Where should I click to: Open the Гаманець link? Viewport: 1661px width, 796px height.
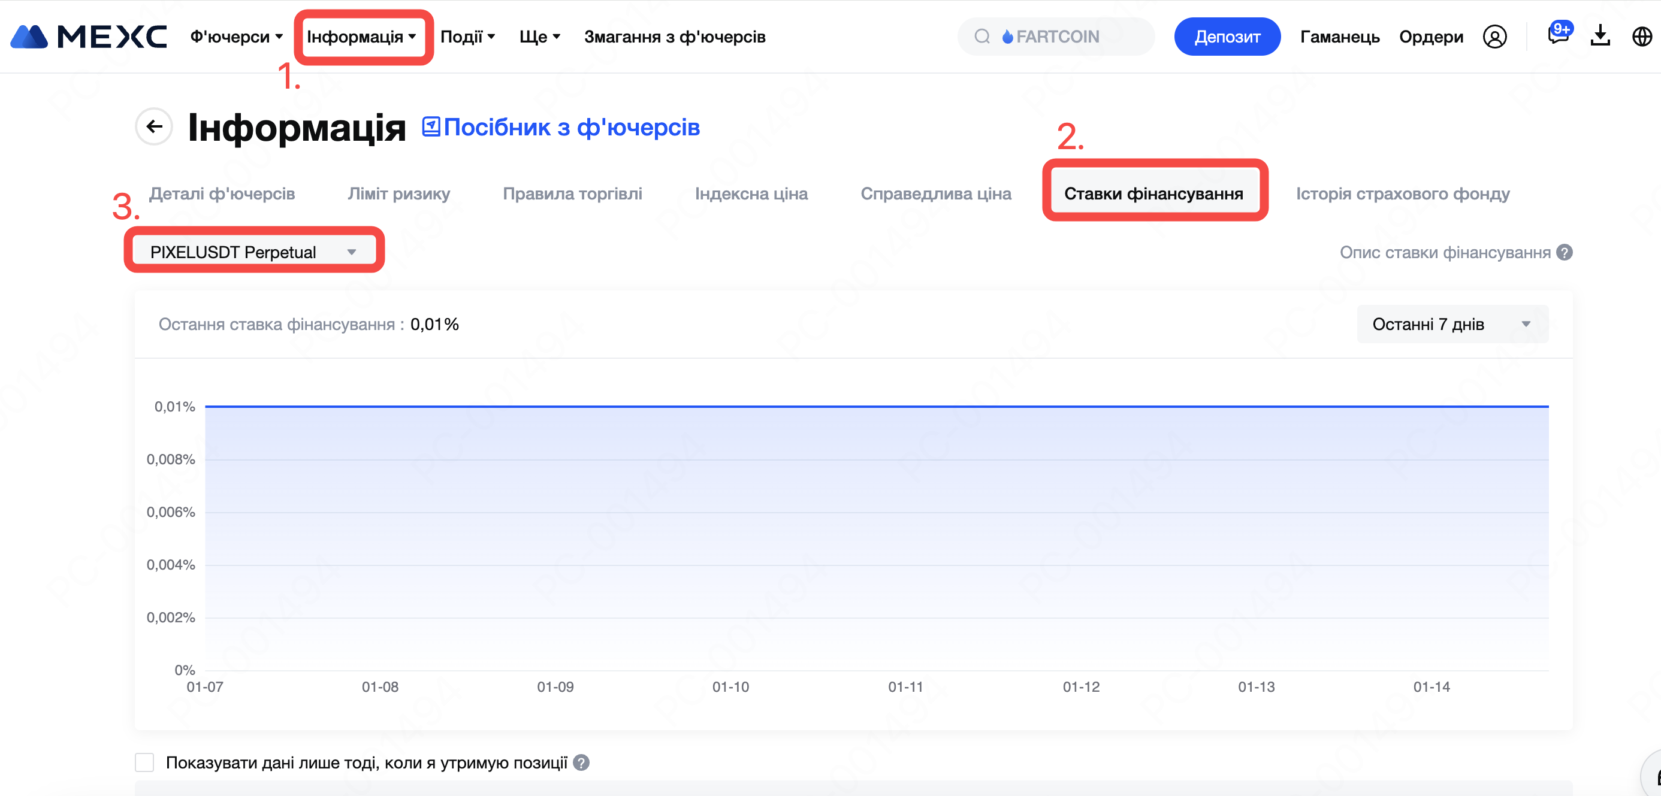tap(1339, 37)
